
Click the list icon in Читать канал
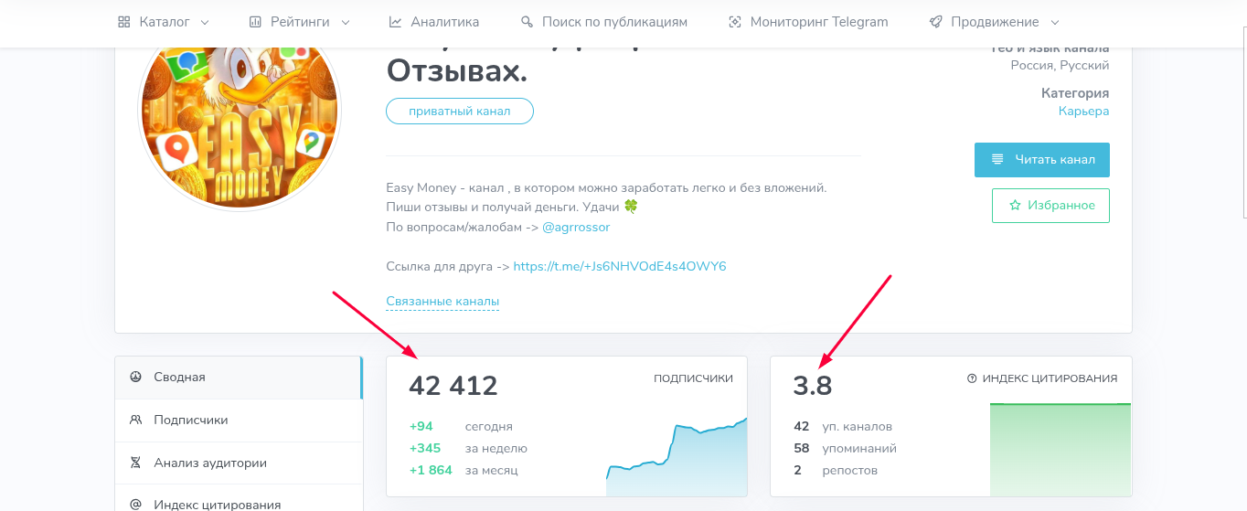coord(997,159)
